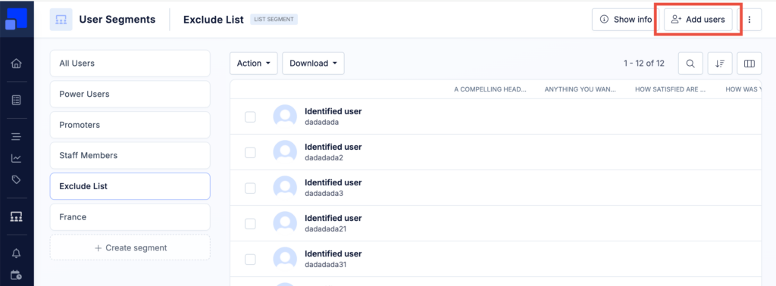Click the Show info button
The width and height of the screenshot is (776, 286).
[x=625, y=20]
